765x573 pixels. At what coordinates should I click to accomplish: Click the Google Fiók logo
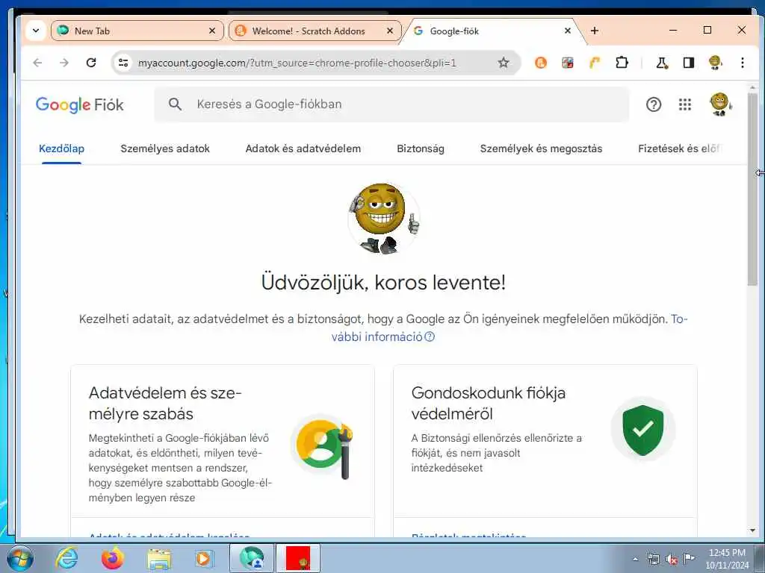(x=79, y=104)
